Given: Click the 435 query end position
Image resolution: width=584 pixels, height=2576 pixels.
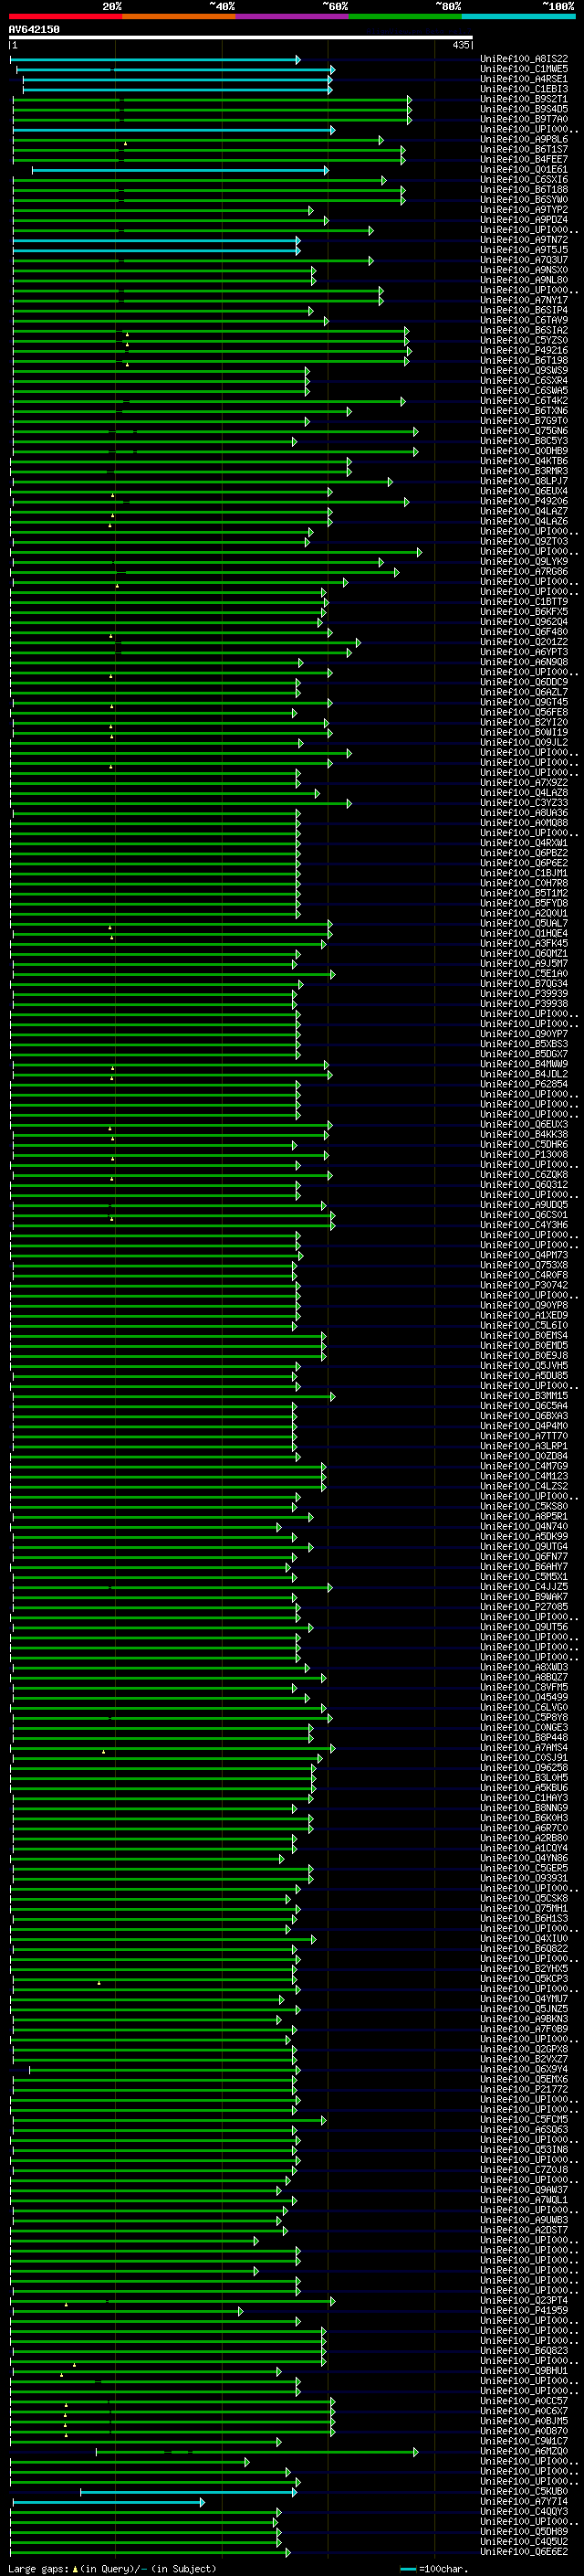Looking at the screenshot, I should (x=460, y=45).
